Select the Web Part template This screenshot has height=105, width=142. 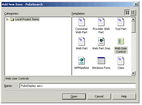point(82,44)
